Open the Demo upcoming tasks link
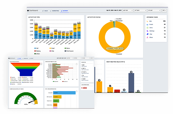Screen dimensions: 173x114 coord(151,28)
